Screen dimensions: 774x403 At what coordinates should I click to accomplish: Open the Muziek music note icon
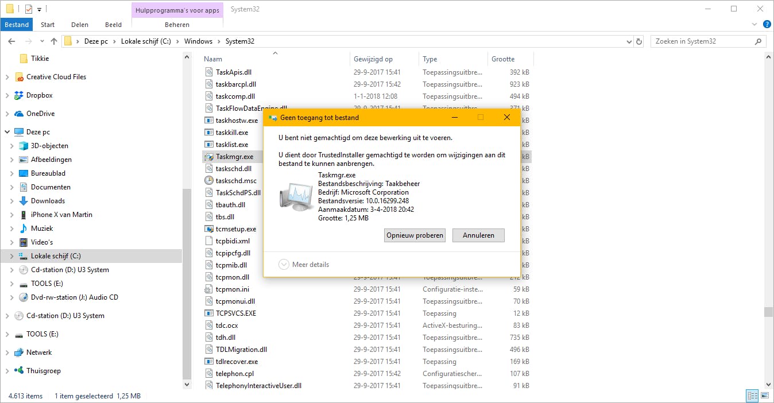pos(24,228)
